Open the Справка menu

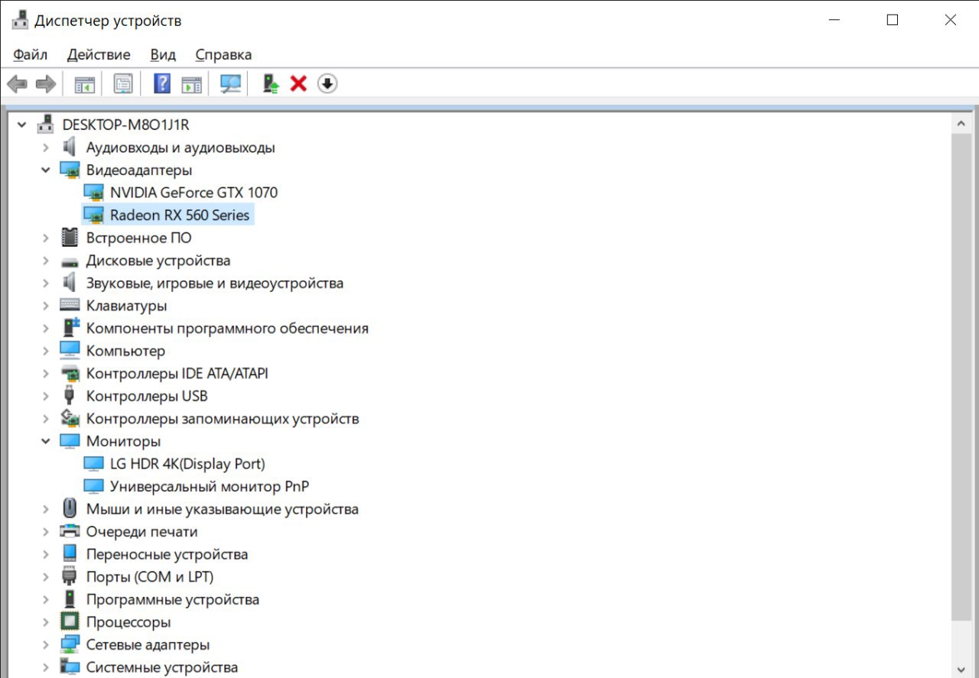(223, 54)
